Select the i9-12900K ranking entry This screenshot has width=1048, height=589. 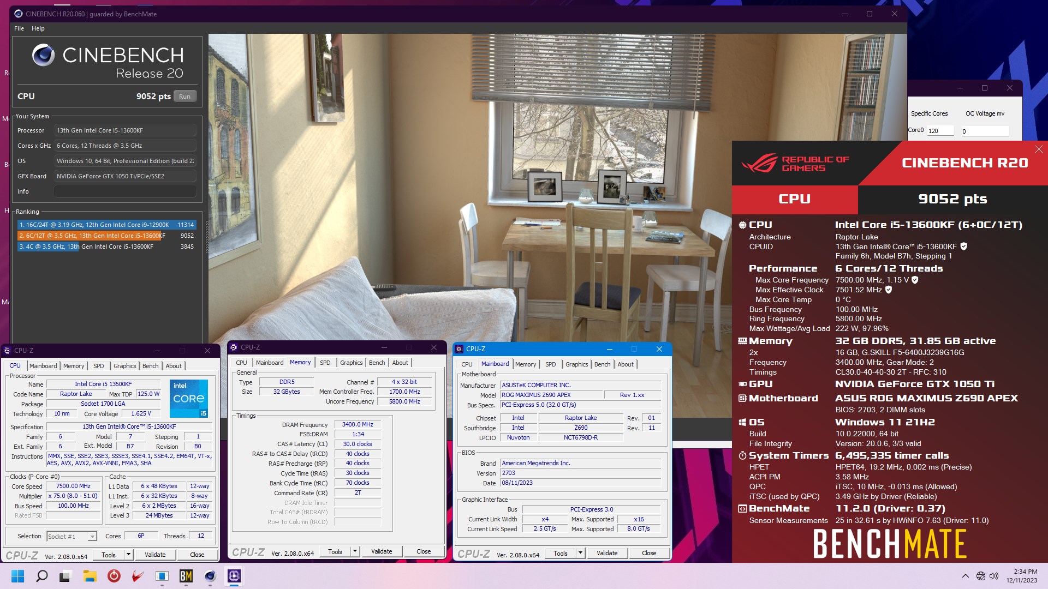pos(106,225)
